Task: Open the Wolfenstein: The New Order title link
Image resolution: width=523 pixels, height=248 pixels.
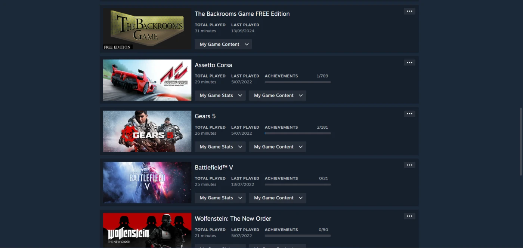Action: point(233,218)
